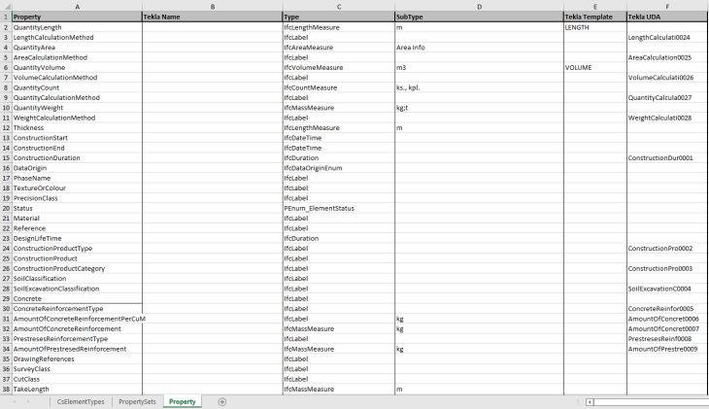Select cell 'IfcAreaMeasure'
Screen dimensions: 709x409
pos(339,47)
